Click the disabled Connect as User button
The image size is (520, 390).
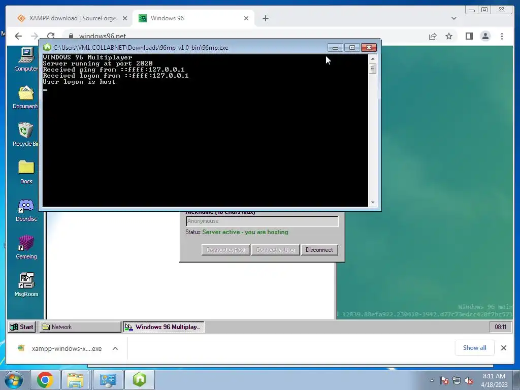276,250
